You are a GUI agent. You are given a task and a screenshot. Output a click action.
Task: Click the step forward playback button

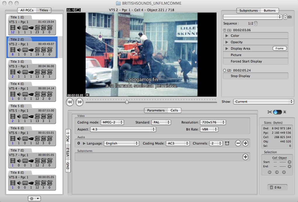point(79,102)
